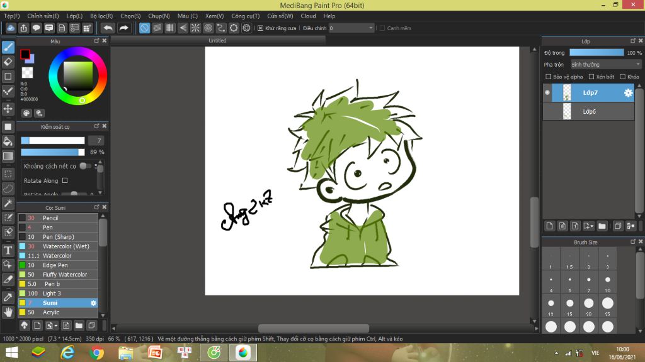The height and width of the screenshot is (362, 645).
Task: Select the Acrylic brush
Action: coord(58,312)
